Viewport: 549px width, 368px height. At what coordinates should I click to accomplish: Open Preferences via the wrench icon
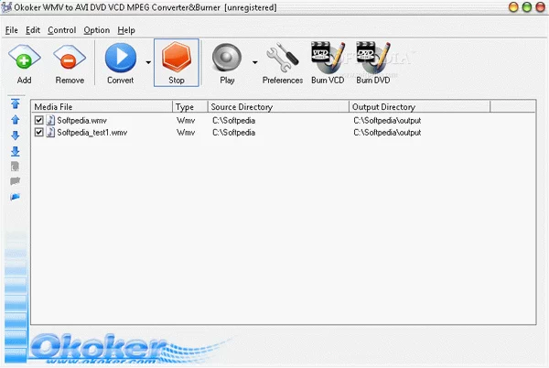[x=282, y=57]
